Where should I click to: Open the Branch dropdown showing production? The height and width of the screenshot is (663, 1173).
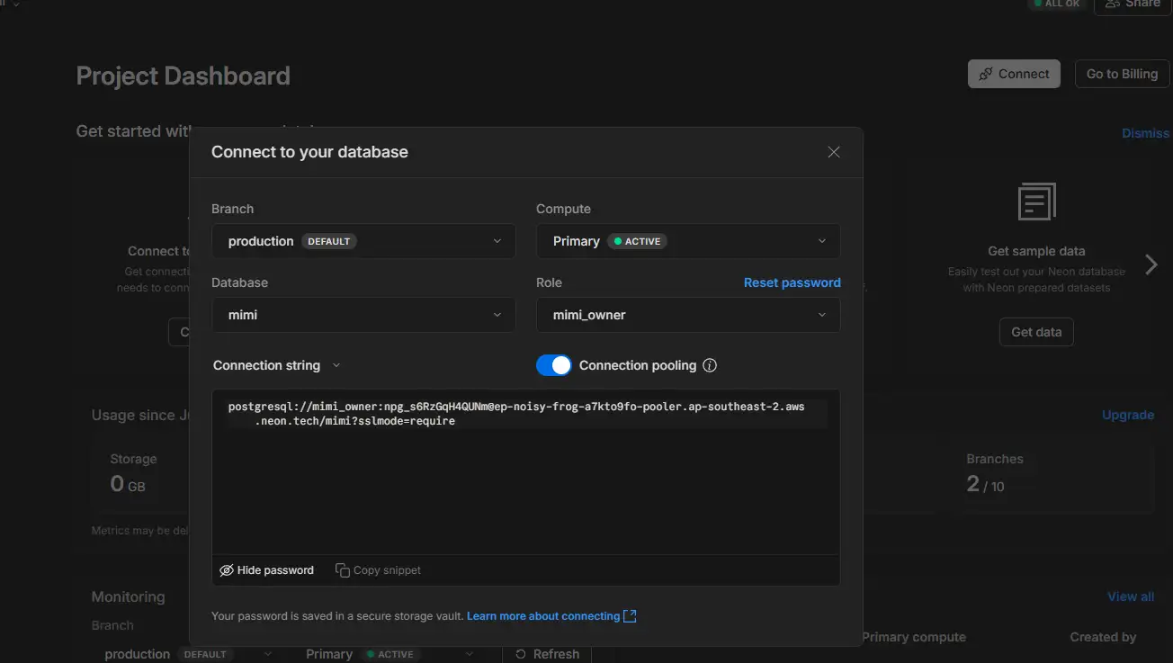363,241
